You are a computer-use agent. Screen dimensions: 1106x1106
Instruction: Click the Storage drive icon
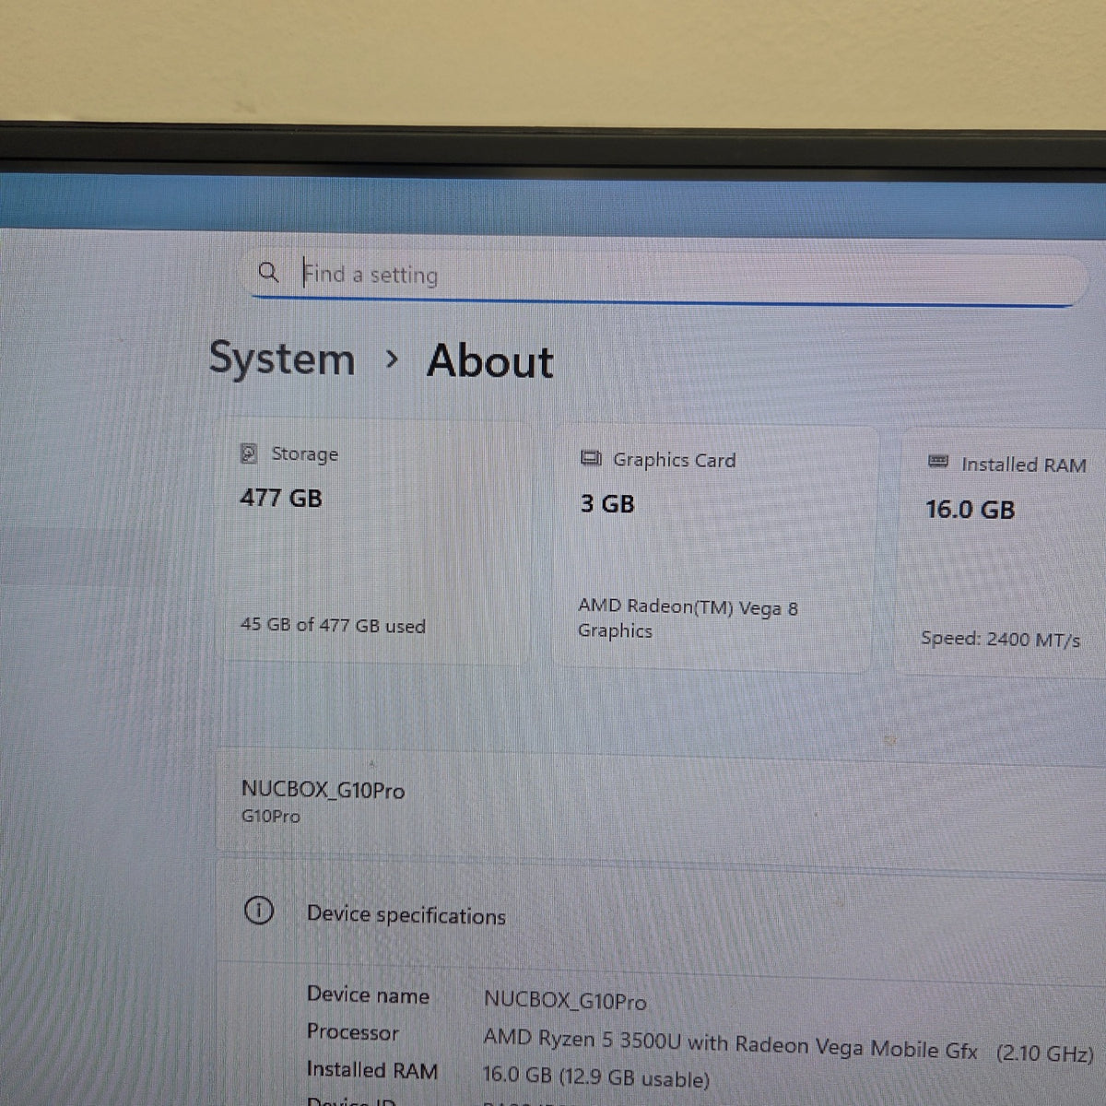pos(249,453)
